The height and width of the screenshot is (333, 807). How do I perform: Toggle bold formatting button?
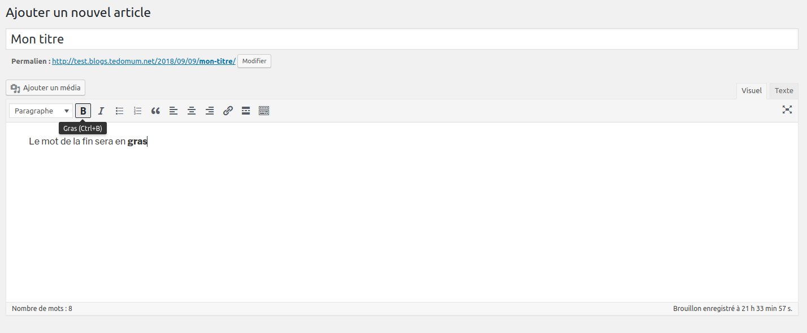(x=83, y=111)
